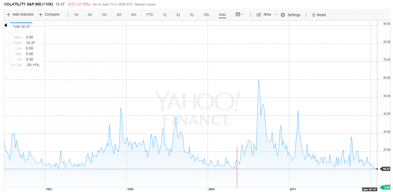Collapse legend with black left arrow

click(6, 25)
